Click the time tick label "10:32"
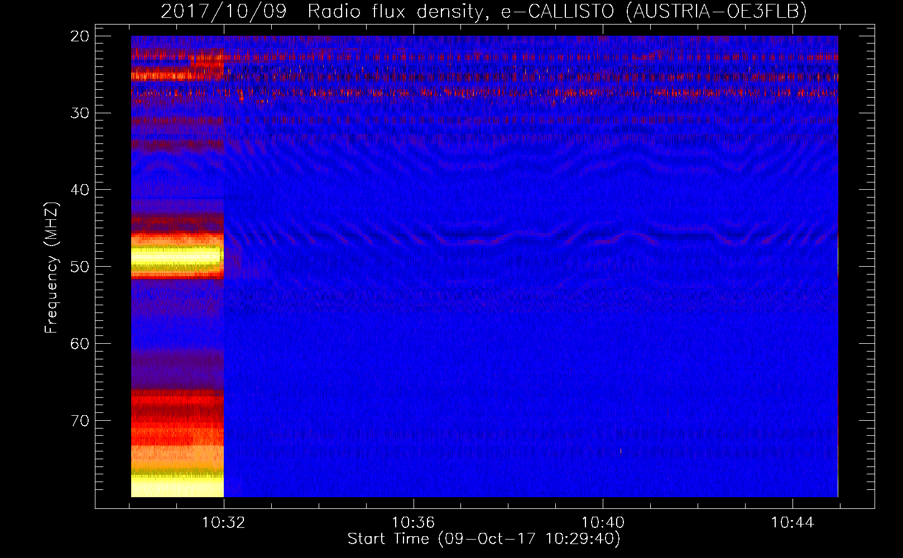 224,523
